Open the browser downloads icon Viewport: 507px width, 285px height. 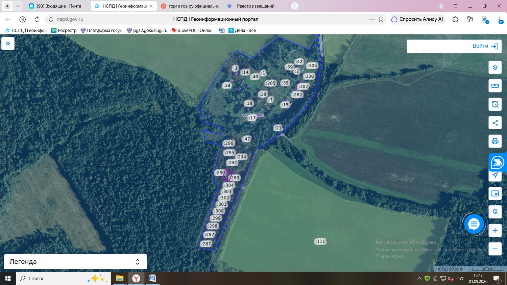point(500,20)
